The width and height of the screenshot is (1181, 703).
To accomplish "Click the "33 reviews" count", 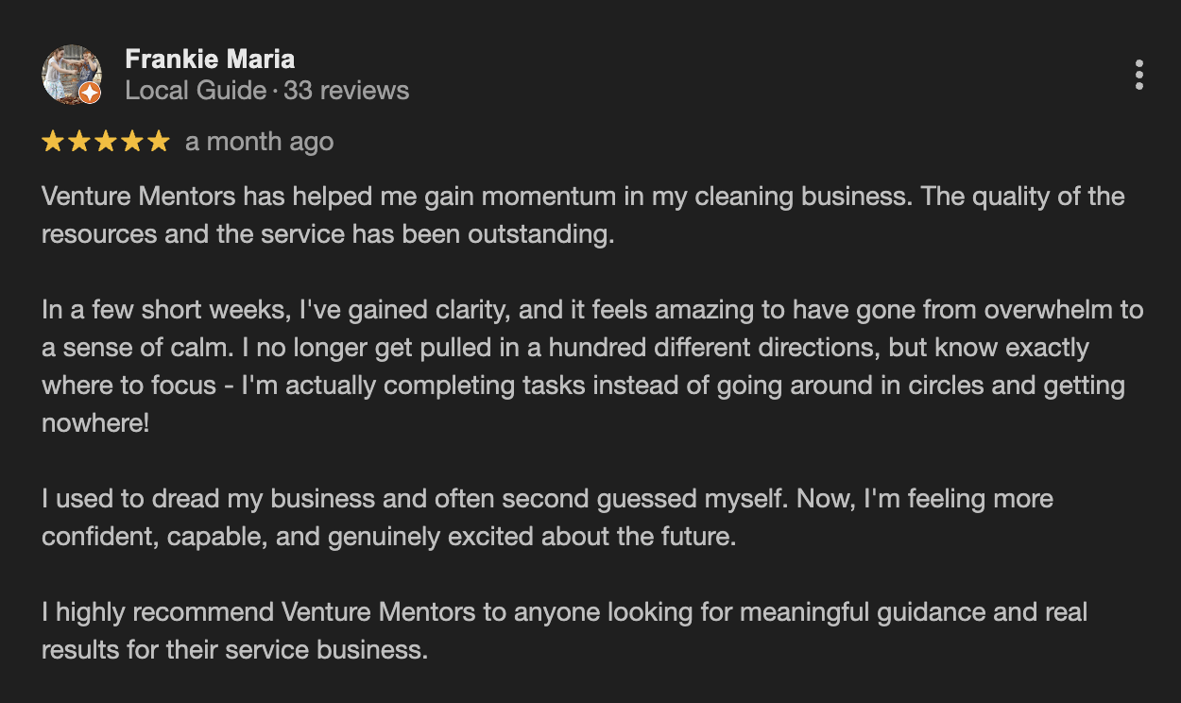I will [x=346, y=91].
